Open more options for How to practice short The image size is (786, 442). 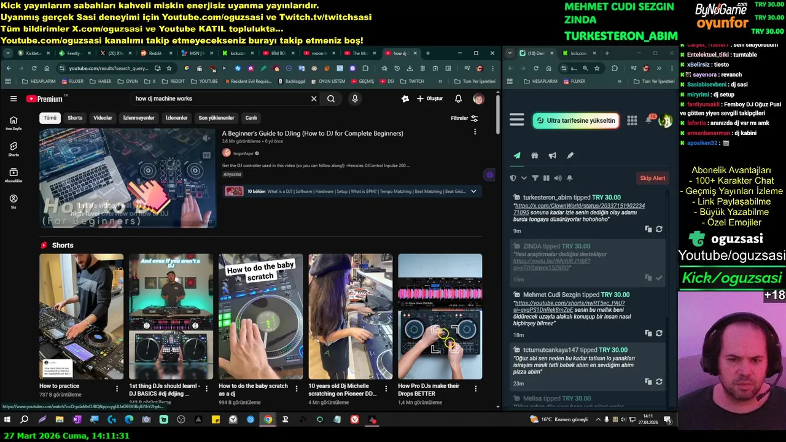coord(117,389)
